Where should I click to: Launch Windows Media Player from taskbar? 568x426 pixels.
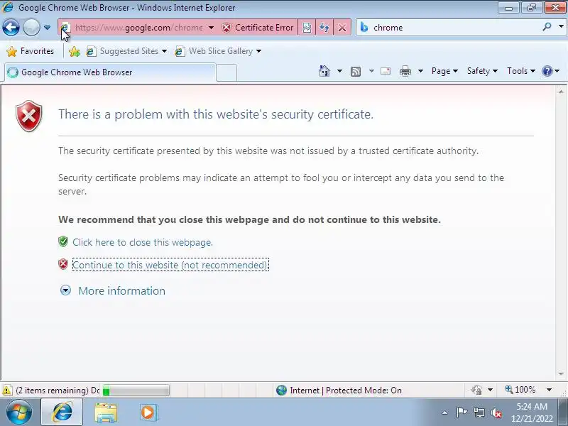tap(148, 413)
